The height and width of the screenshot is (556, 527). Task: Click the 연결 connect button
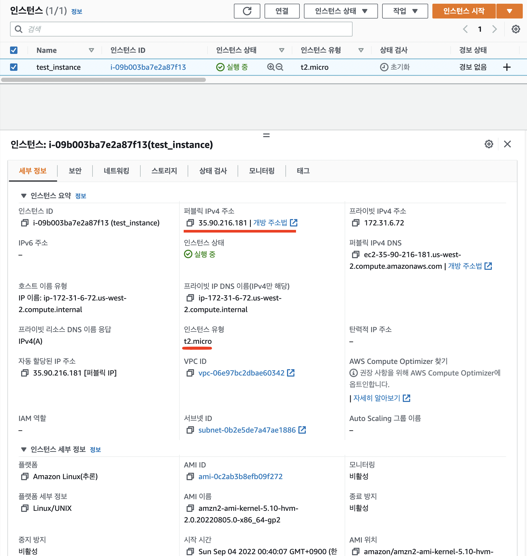pyautogui.click(x=282, y=11)
